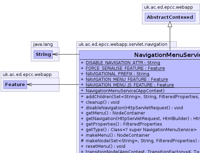Click the protected marker of makeNode method

click(82, 141)
